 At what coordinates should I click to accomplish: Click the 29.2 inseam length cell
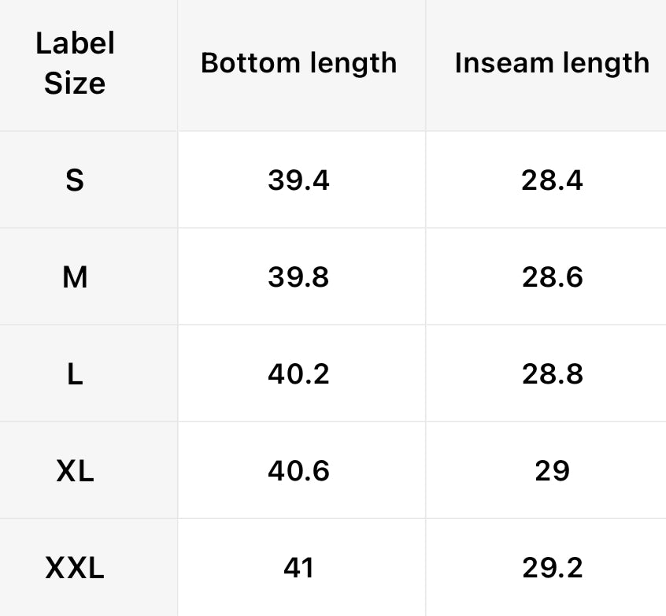pos(552,568)
